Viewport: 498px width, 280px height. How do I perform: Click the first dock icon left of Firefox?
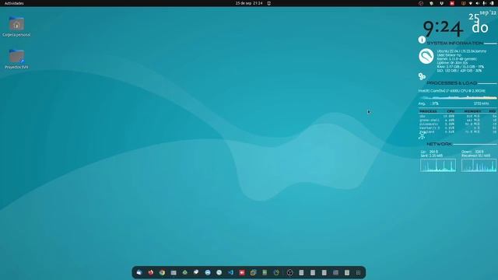139,272
